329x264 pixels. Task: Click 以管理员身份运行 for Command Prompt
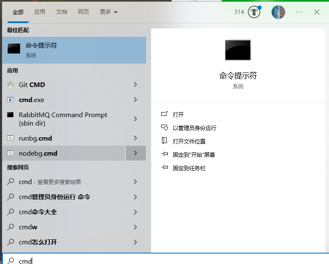(x=194, y=128)
